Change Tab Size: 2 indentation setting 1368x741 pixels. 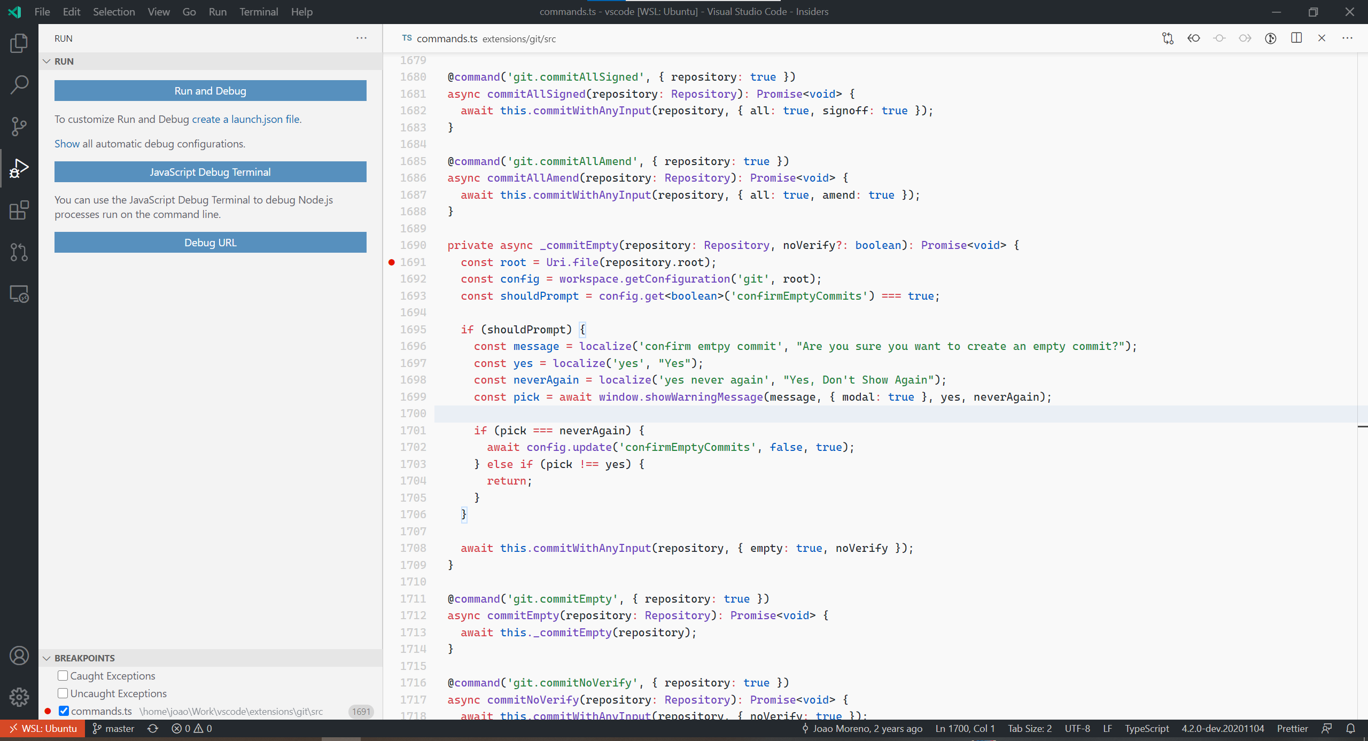tap(1030, 729)
